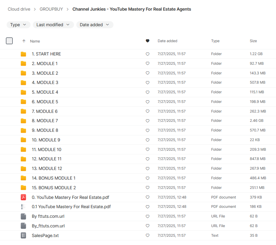Click folder icon for 2. MODULE 1
Viewport: 276px width, 245px height.
pyautogui.click(x=23, y=64)
